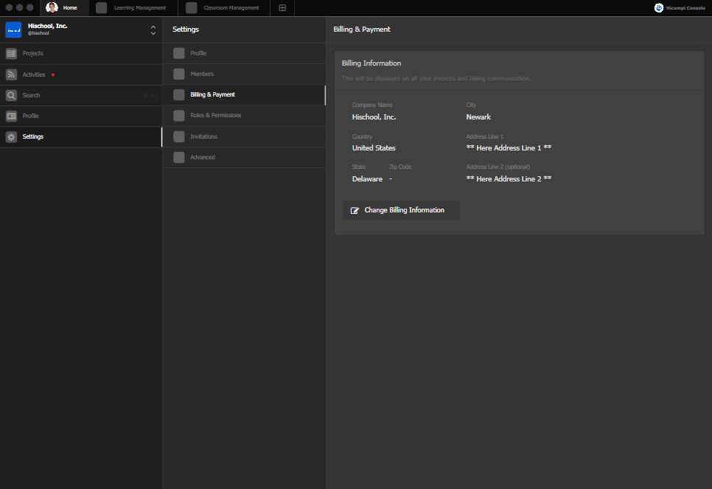Select Profile in the Settings panel
This screenshot has height=489, width=712.
198,53
